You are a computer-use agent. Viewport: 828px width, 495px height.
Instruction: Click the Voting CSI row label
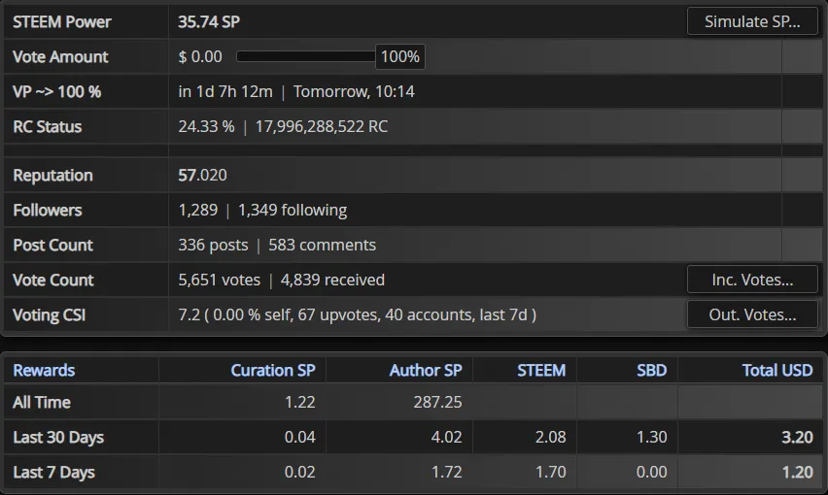coord(50,314)
